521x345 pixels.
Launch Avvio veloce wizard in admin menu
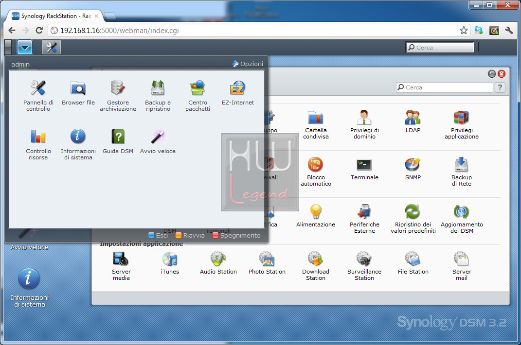pyautogui.click(x=158, y=142)
